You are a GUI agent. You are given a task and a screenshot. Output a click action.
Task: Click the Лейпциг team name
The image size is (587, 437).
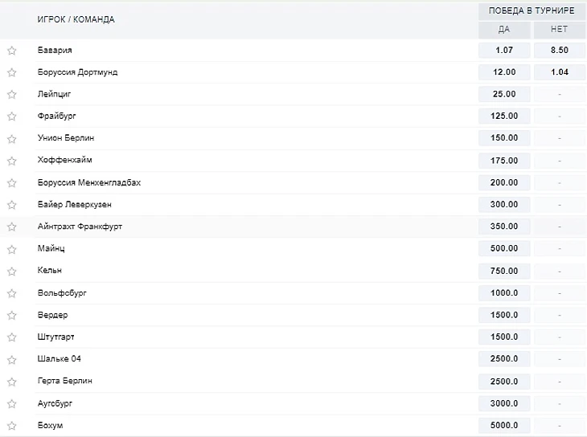coord(54,94)
